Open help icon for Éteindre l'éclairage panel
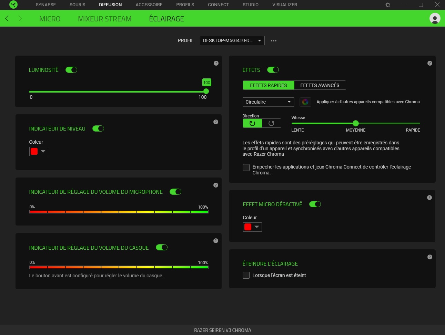 [x=430, y=257]
